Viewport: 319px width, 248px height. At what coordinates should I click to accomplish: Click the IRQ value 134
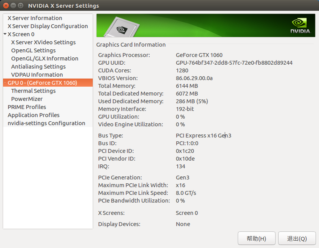click(180, 166)
